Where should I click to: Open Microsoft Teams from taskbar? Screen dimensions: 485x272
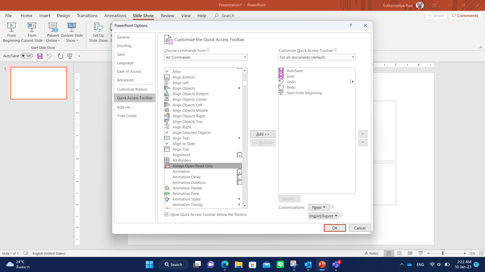[x=336, y=264]
